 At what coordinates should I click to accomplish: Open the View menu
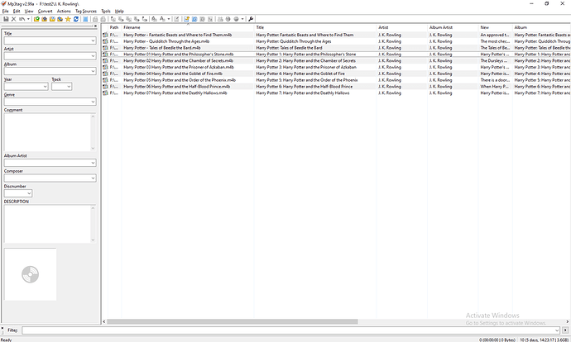click(x=29, y=12)
